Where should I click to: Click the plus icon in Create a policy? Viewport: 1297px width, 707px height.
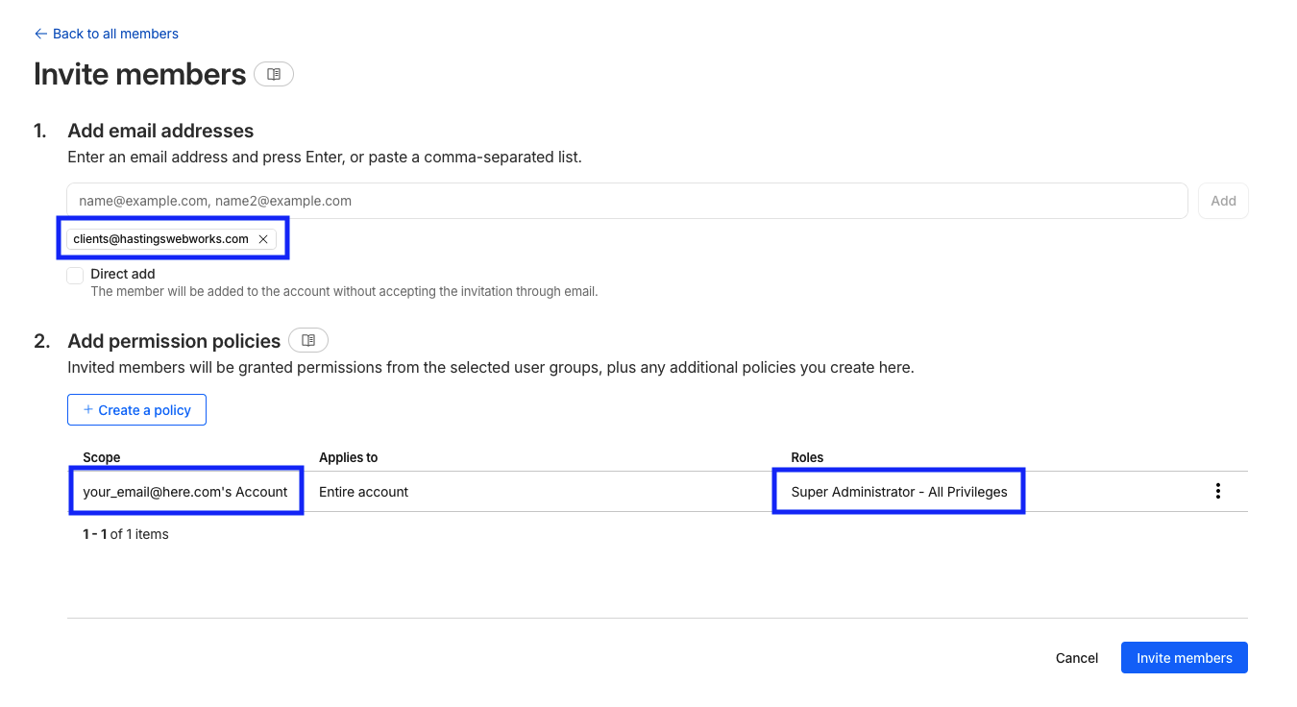[88, 410]
